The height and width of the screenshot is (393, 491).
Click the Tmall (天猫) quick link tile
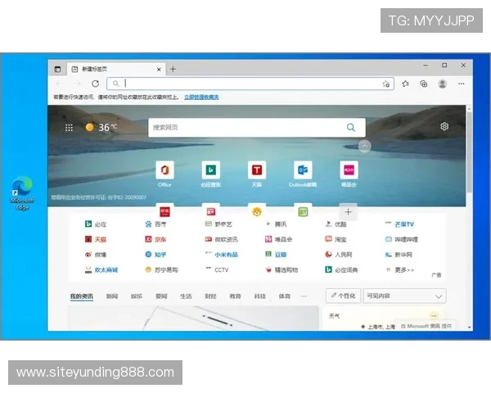[257, 170]
